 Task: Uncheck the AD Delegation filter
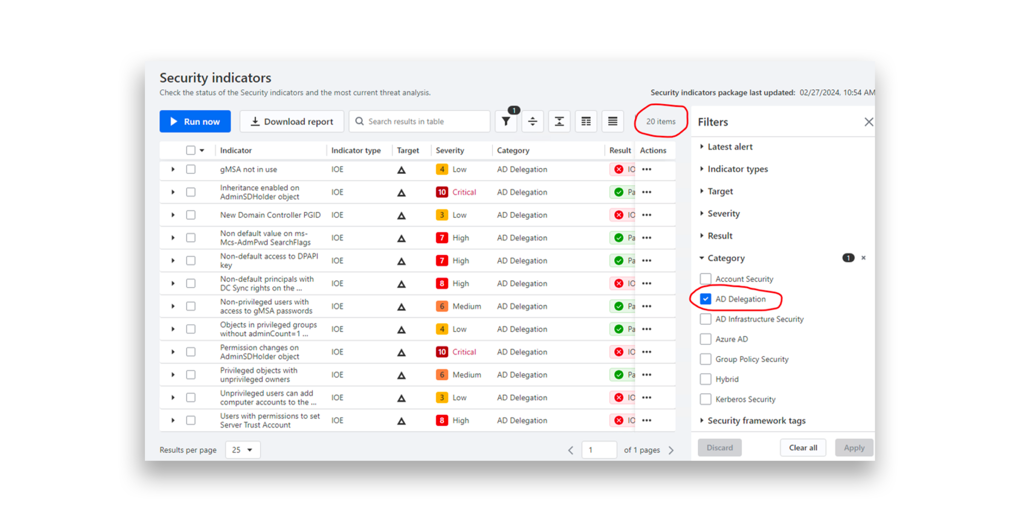coord(705,298)
